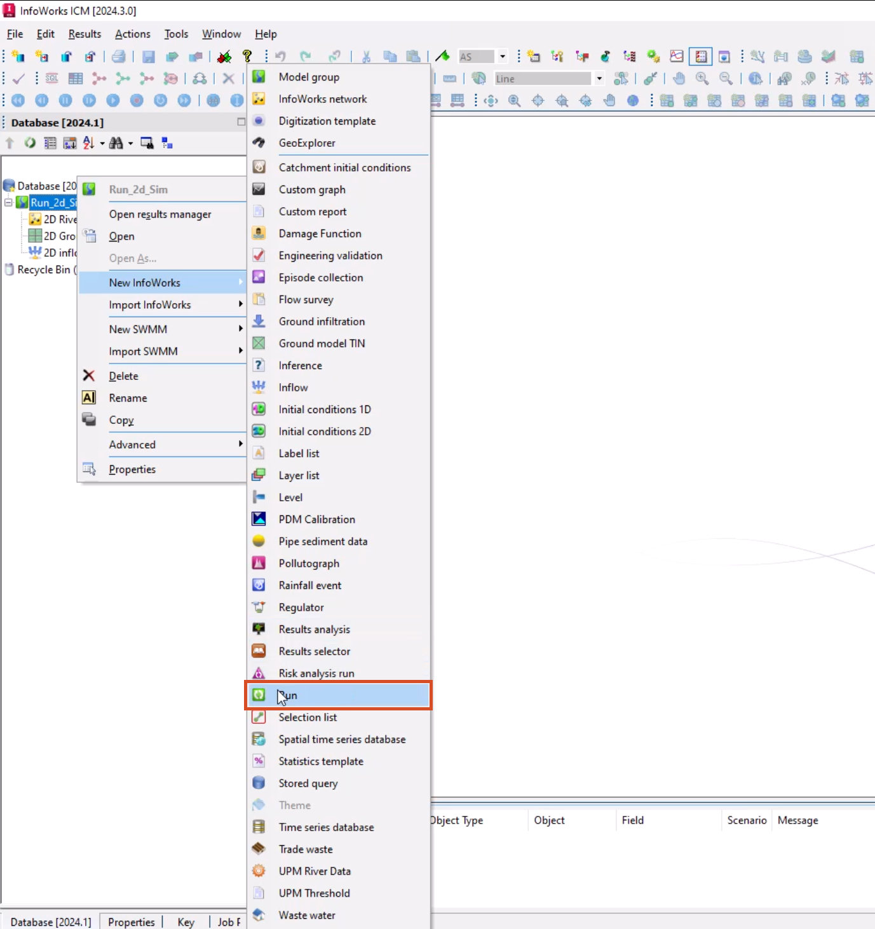The image size is (875, 929).
Task: Choose Run from the New InfoWorks submenu
Action: (338, 695)
